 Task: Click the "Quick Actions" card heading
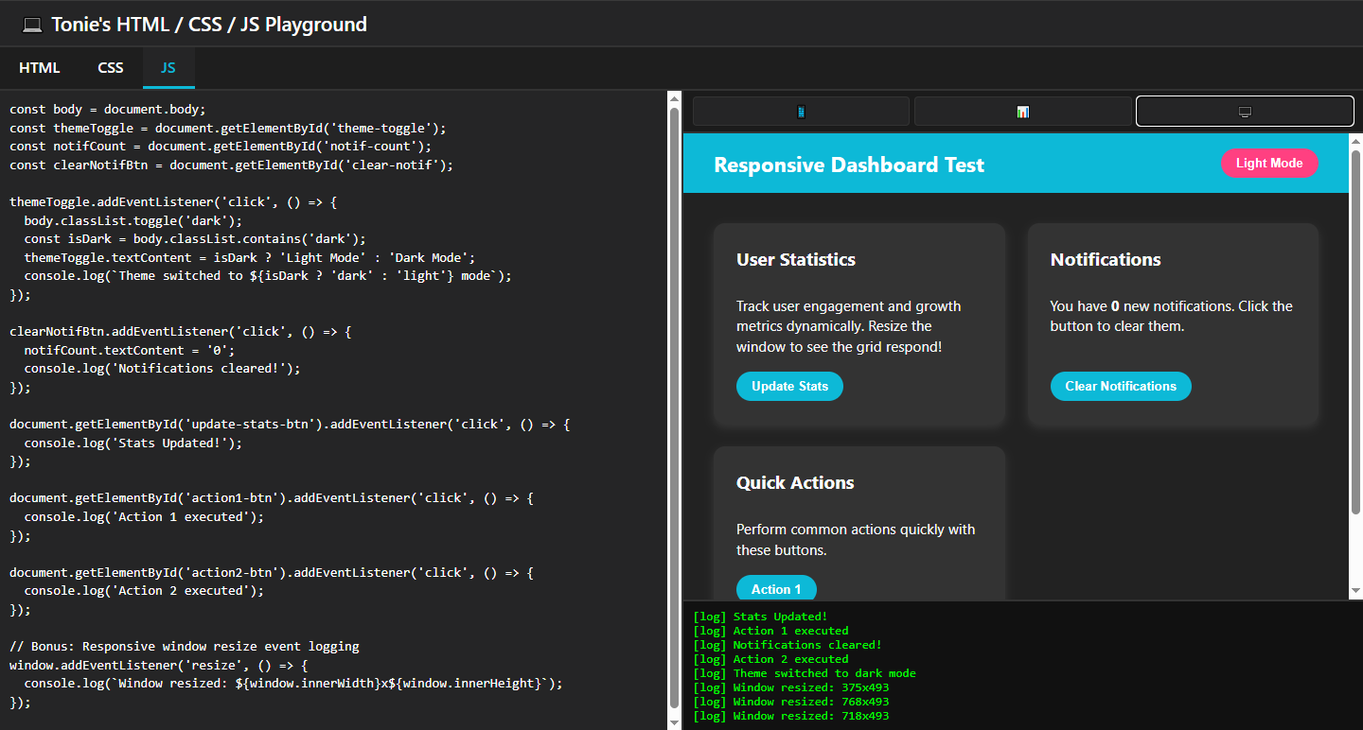pyautogui.click(x=795, y=482)
